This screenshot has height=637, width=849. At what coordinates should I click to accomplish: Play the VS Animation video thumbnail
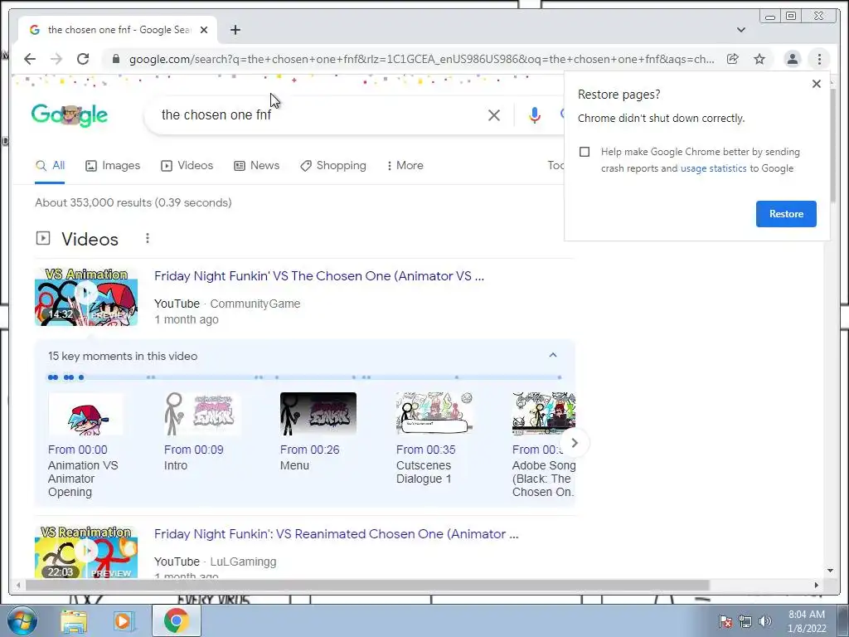(86, 297)
